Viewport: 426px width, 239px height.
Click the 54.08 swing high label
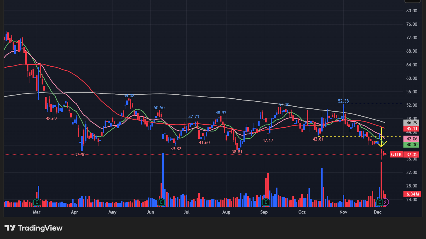coord(129,96)
